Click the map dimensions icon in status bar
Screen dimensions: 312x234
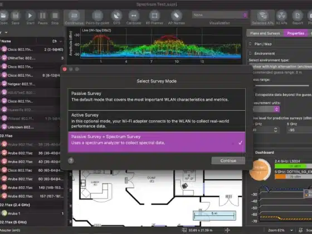tap(184, 230)
